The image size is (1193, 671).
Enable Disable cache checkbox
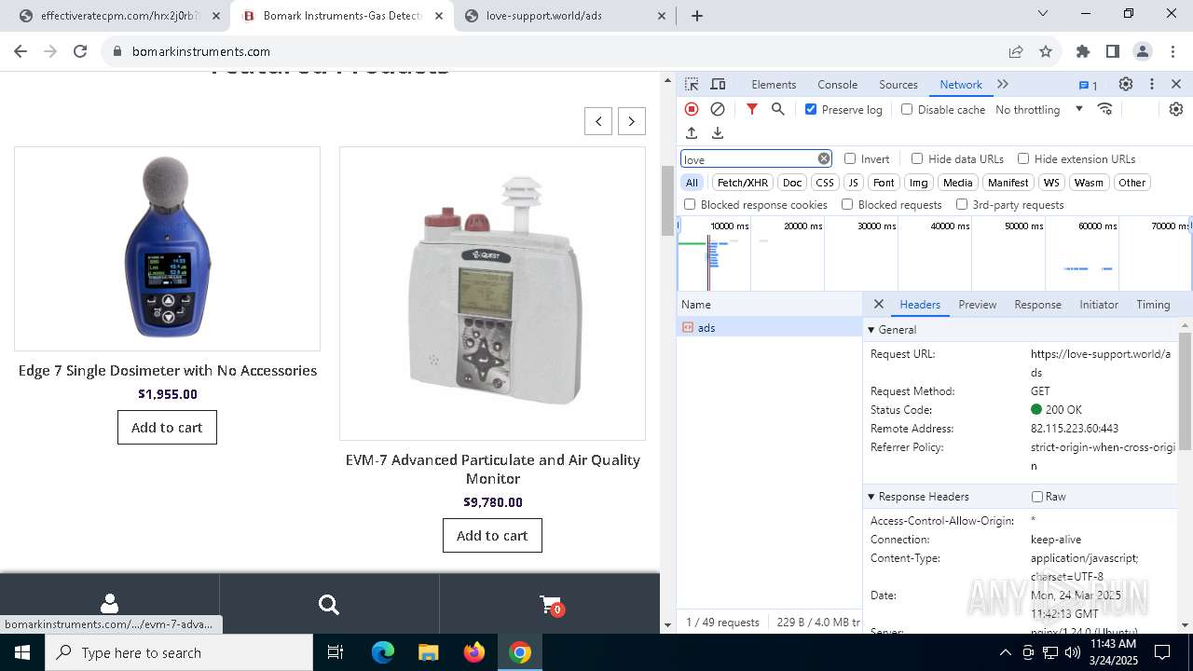(907, 109)
